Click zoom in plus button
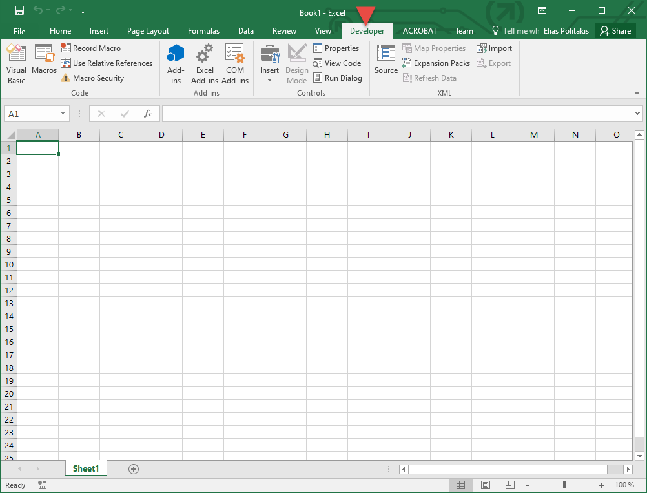The image size is (647, 493). 602,485
